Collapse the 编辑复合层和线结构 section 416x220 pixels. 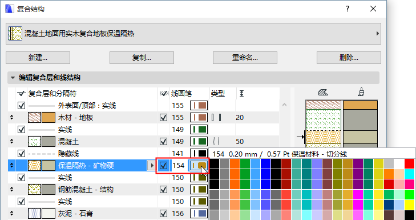coord(13,78)
